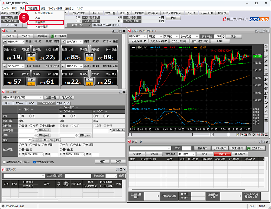
Task: Pick the vertical line drawing tool
Action: 266,70
